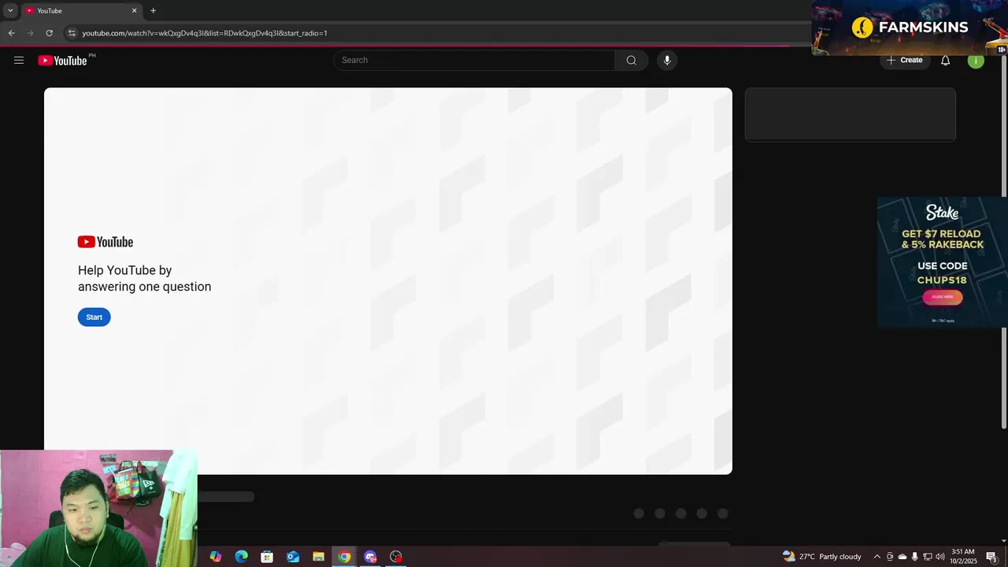Select the address bar URL
The image size is (1008, 567).
click(x=205, y=33)
